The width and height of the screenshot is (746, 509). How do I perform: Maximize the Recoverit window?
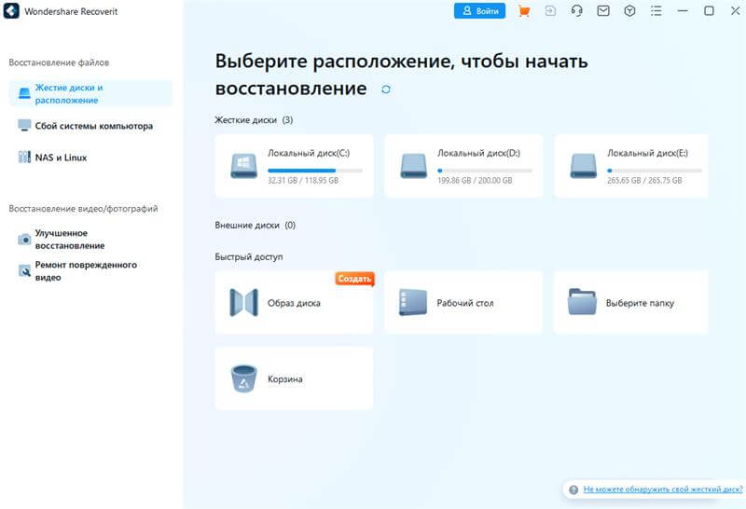click(709, 11)
